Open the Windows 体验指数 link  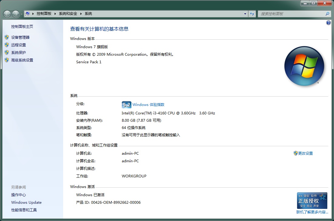[x=148, y=105]
